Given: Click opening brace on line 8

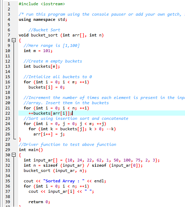Looking at the screenshot, I should point(20,40).
